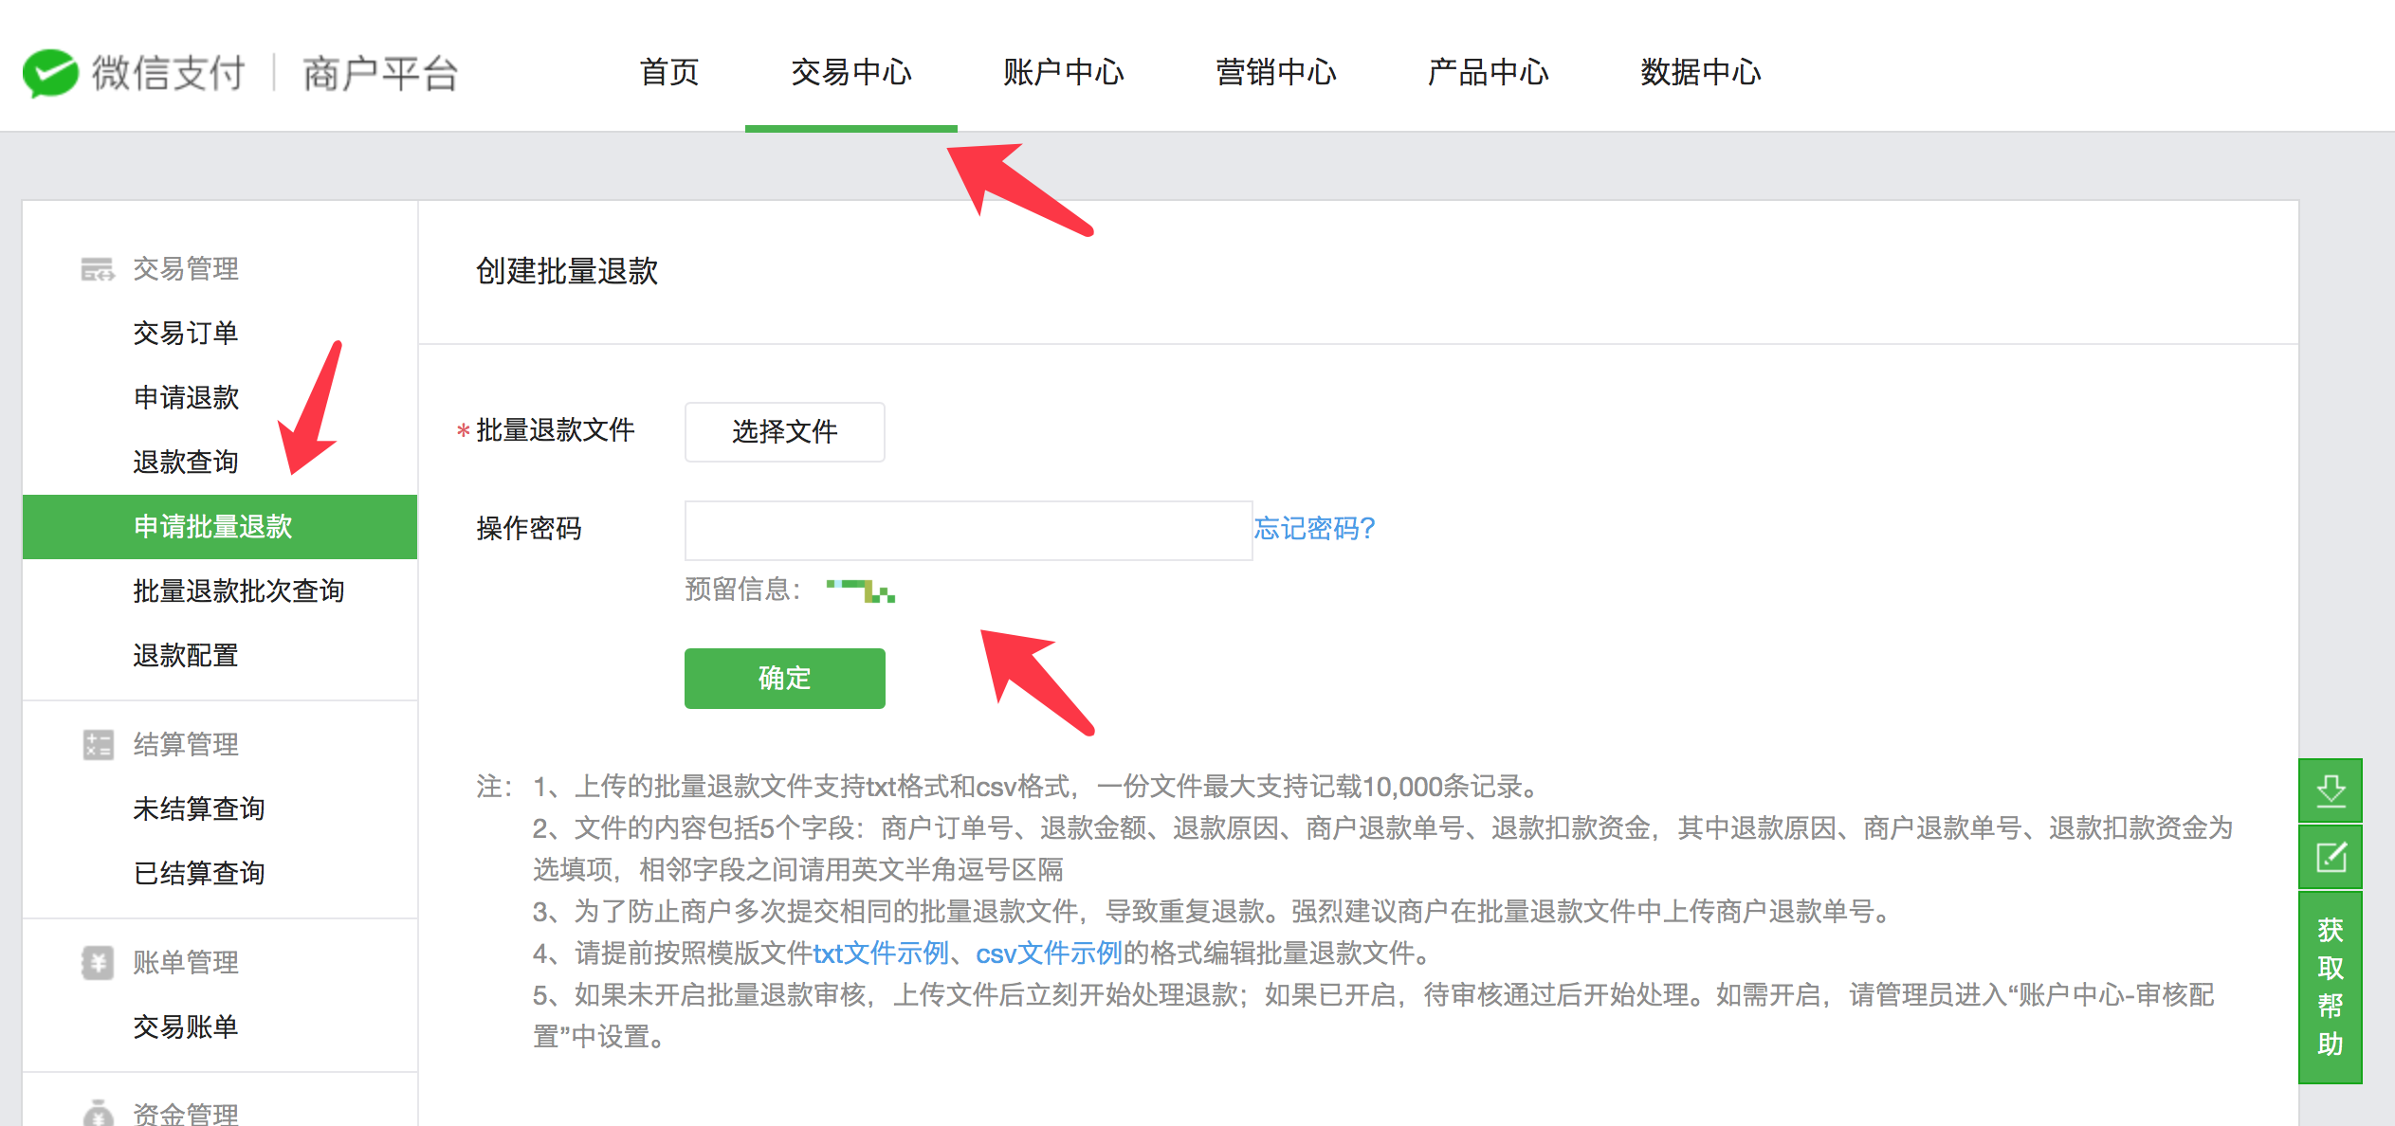Open the csv文件示例 link
Viewport: 2395px width, 1126px height.
click(x=1049, y=953)
